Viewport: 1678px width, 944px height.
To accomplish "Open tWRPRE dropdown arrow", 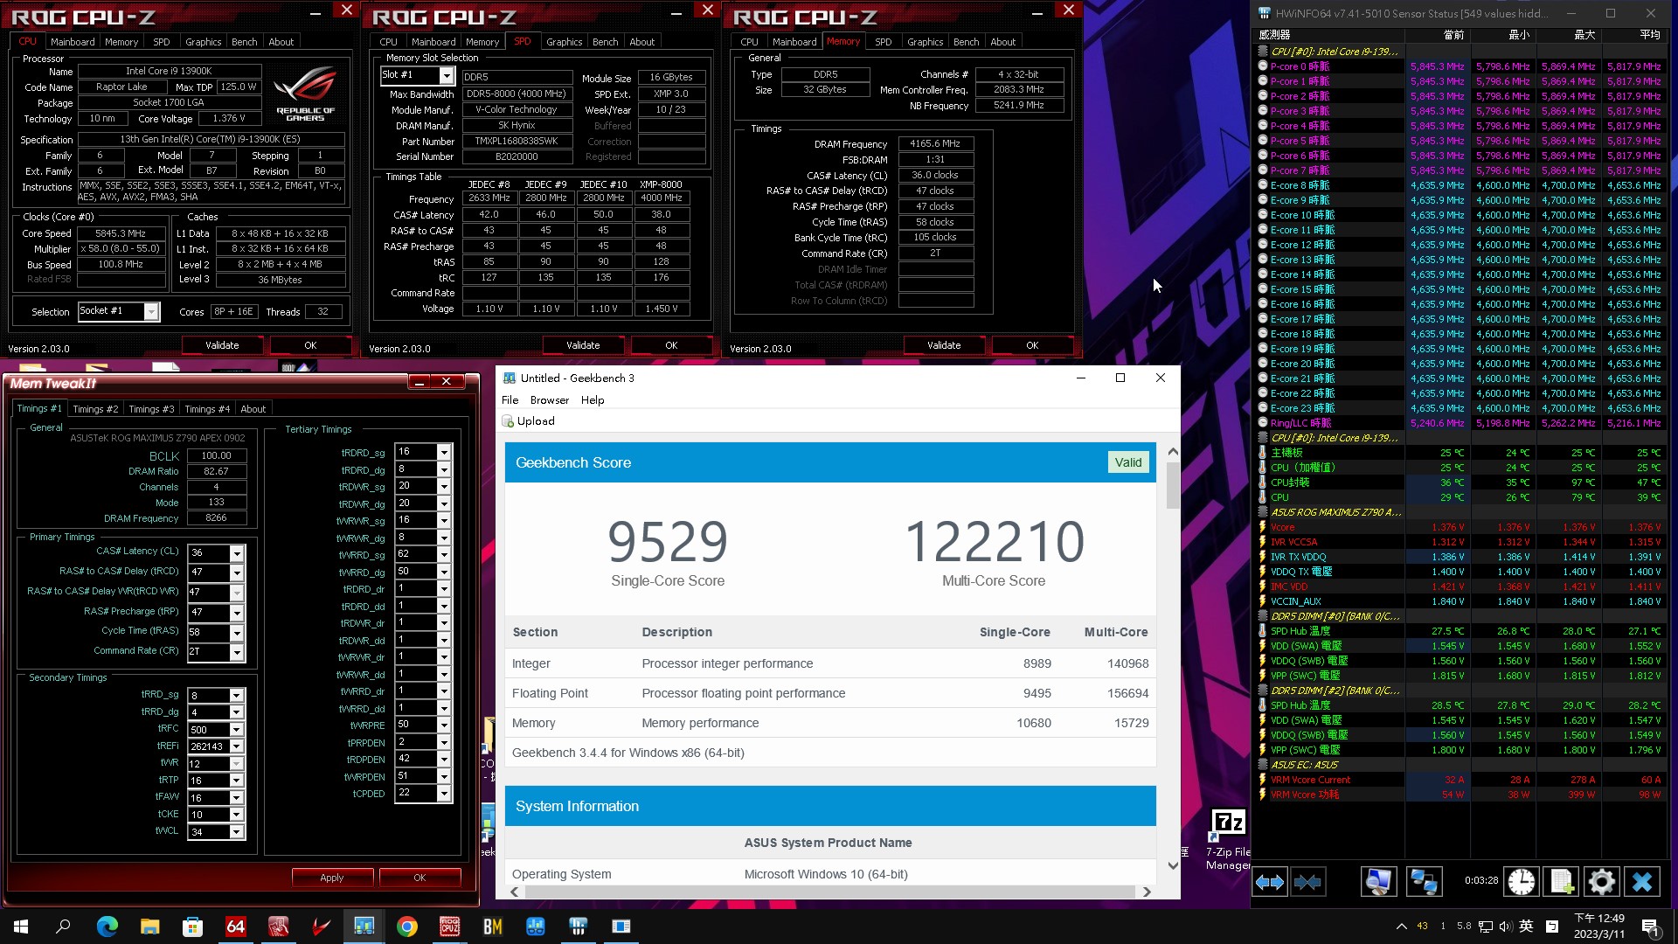I will pyautogui.click(x=444, y=725).
